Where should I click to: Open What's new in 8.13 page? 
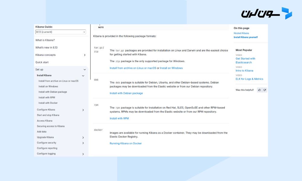pyautogui.click(x=47, y=47)
